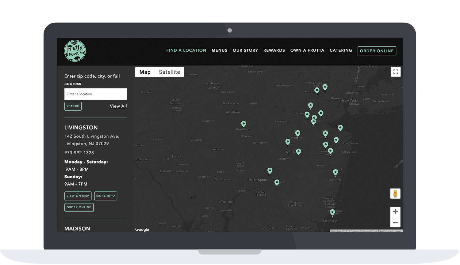Screen dimensions: 460x265
Task: Switch map to Map view
Action: click(x=145, y=72)
